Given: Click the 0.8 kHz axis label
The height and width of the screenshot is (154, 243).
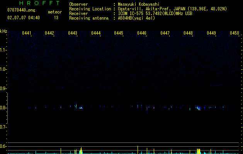Looking at the screenshot, I should pyautogui.click(x=3, y=108).
